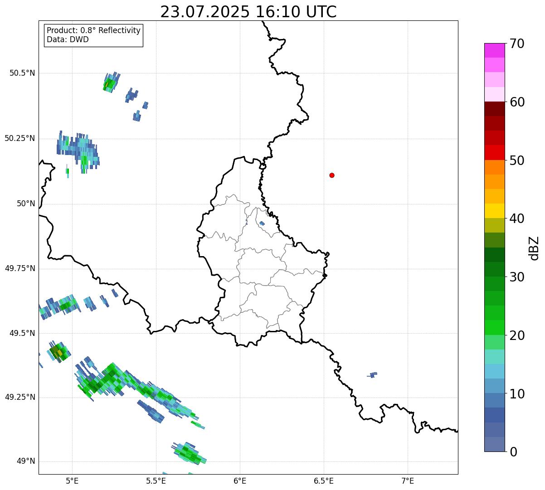Click the 50°N latitude label
This screenshot has width=545, height=490.
point(26,204)
